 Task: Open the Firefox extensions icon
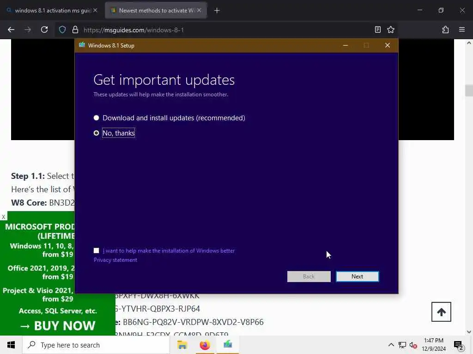click(445, 29)
